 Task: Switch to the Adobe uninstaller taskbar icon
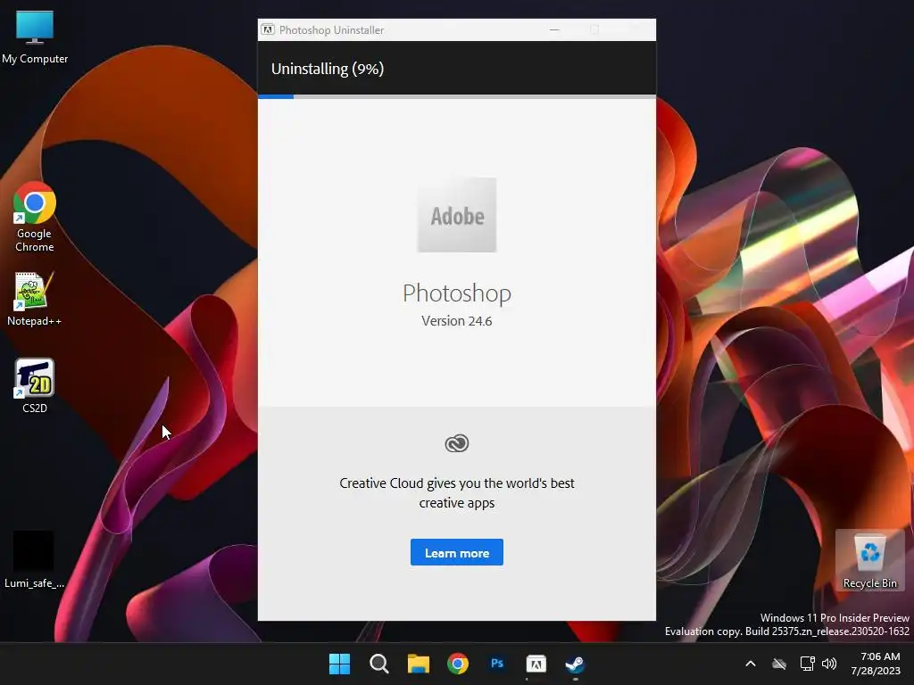pos(536,664)
